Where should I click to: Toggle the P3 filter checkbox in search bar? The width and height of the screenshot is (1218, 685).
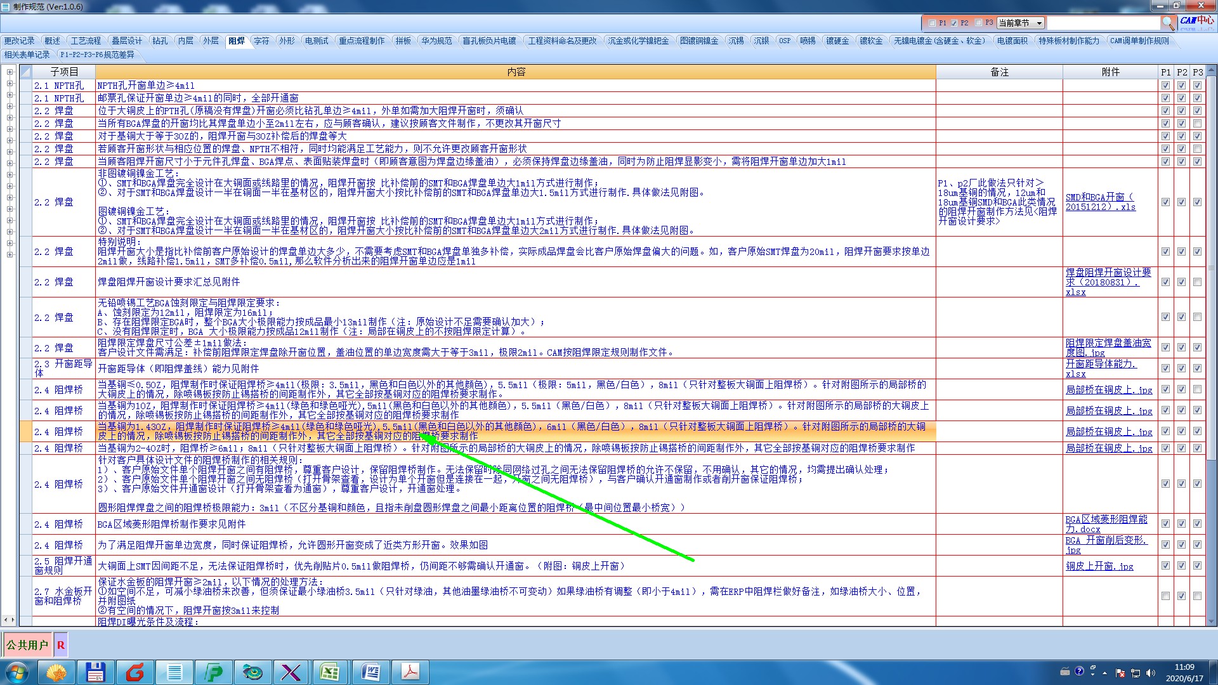tap(978, 23)
